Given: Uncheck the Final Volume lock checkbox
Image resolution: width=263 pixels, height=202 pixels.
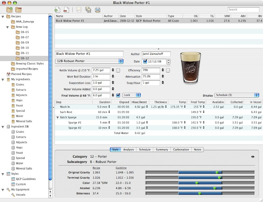Looking at the screenshot, I should tap(118, 95).
